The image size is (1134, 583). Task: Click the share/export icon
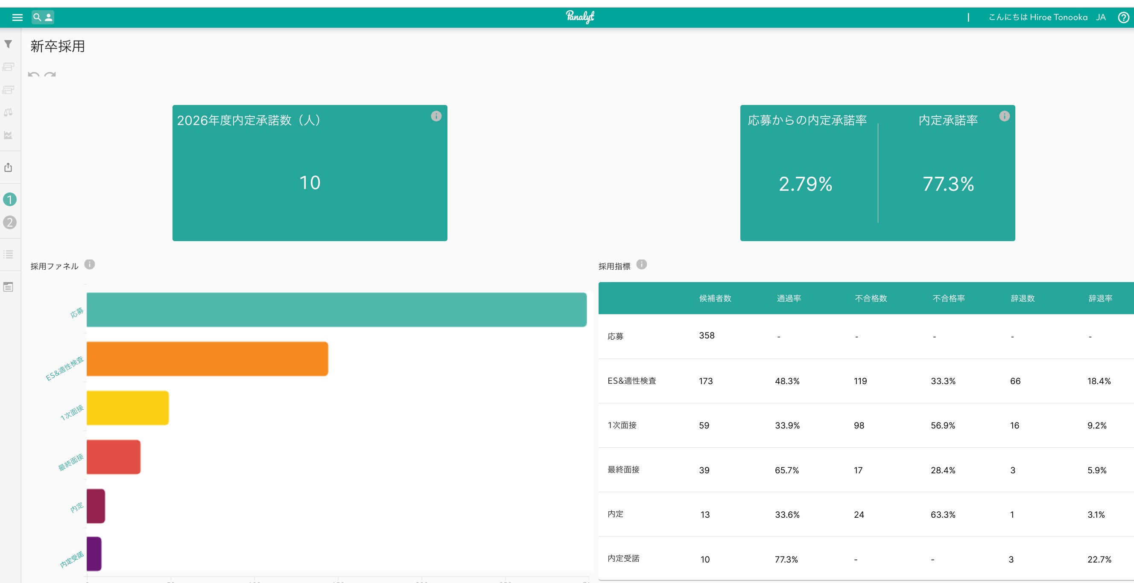pyautogui.click(x=9, y=167)
